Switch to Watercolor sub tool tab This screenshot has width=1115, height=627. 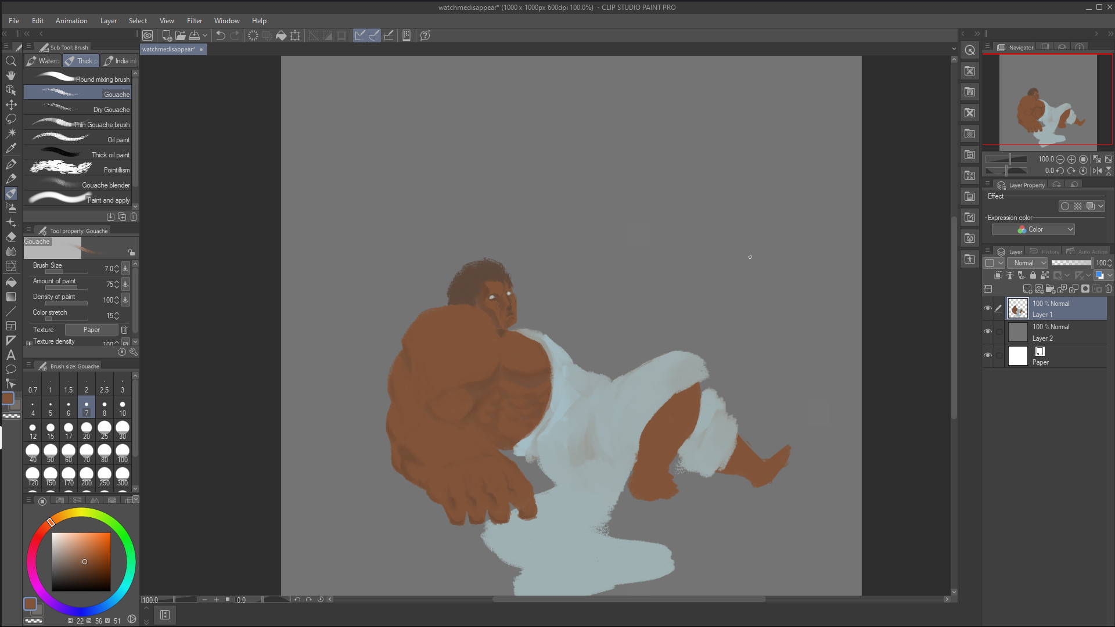[43, 61]
